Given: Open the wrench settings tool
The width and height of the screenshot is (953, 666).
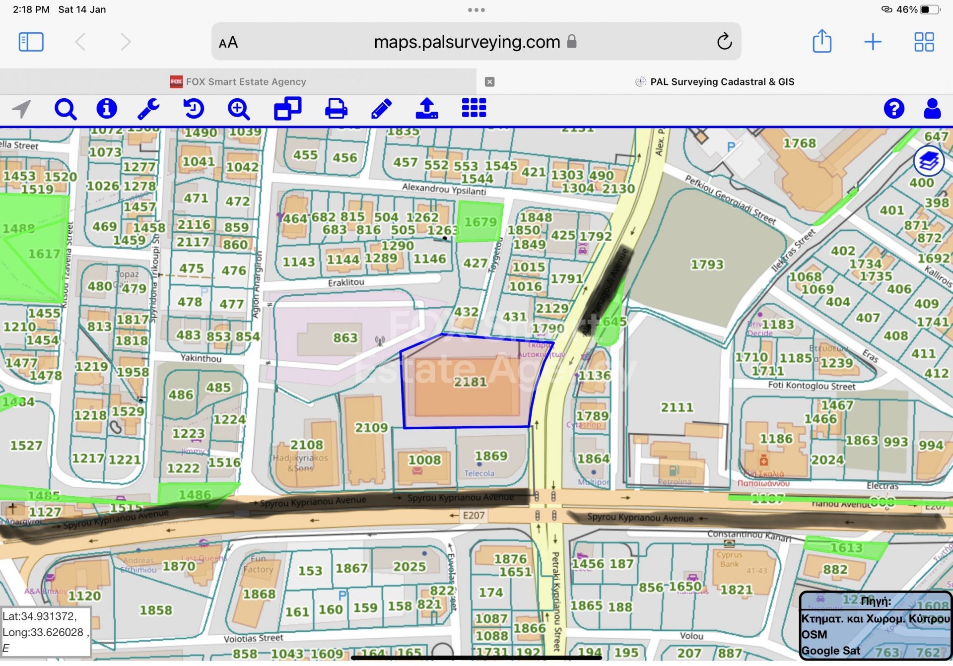Looking at the screenshot, I should coord(148,109).
